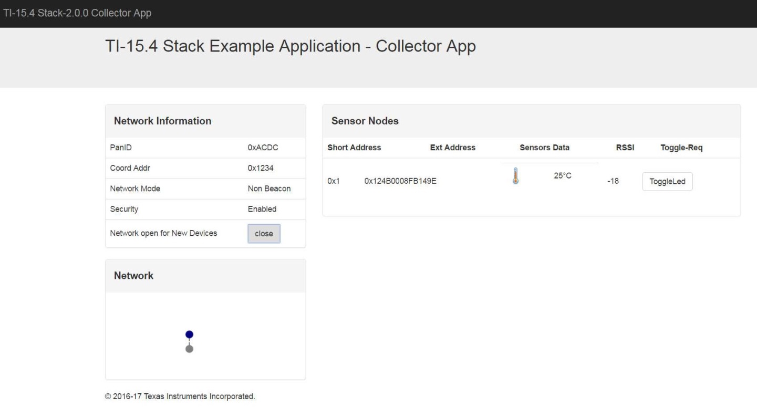757x408 pixels.
Task: Select the 0x124B0008FB149E extended address
Action: tap(400, 181)
